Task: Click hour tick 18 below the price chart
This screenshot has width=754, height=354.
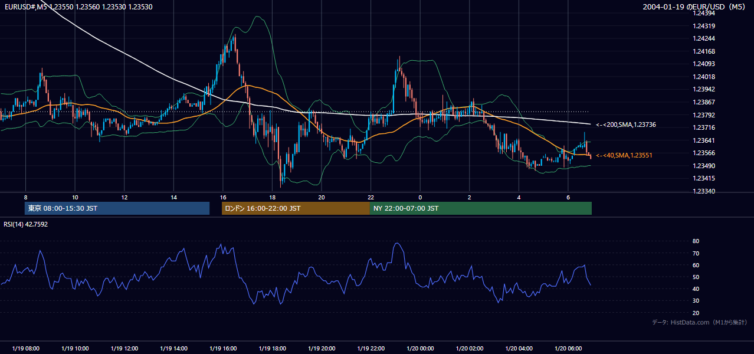Action: [272, 197]
